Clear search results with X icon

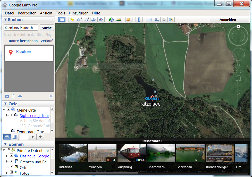[51, 96]
